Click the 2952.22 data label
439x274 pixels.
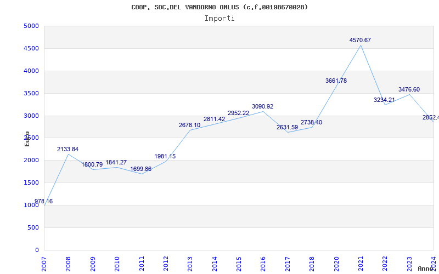pos(239,113)
